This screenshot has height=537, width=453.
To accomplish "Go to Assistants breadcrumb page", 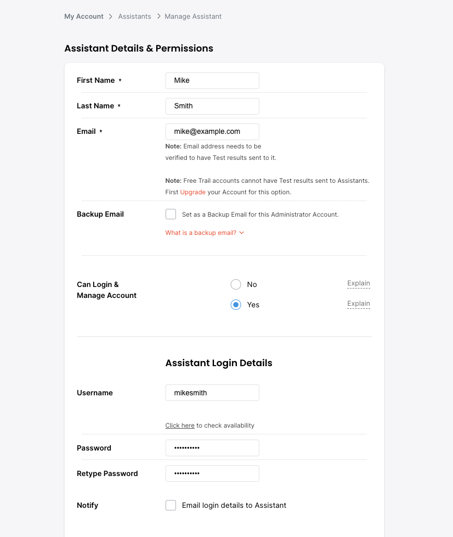I will [134, 17].
